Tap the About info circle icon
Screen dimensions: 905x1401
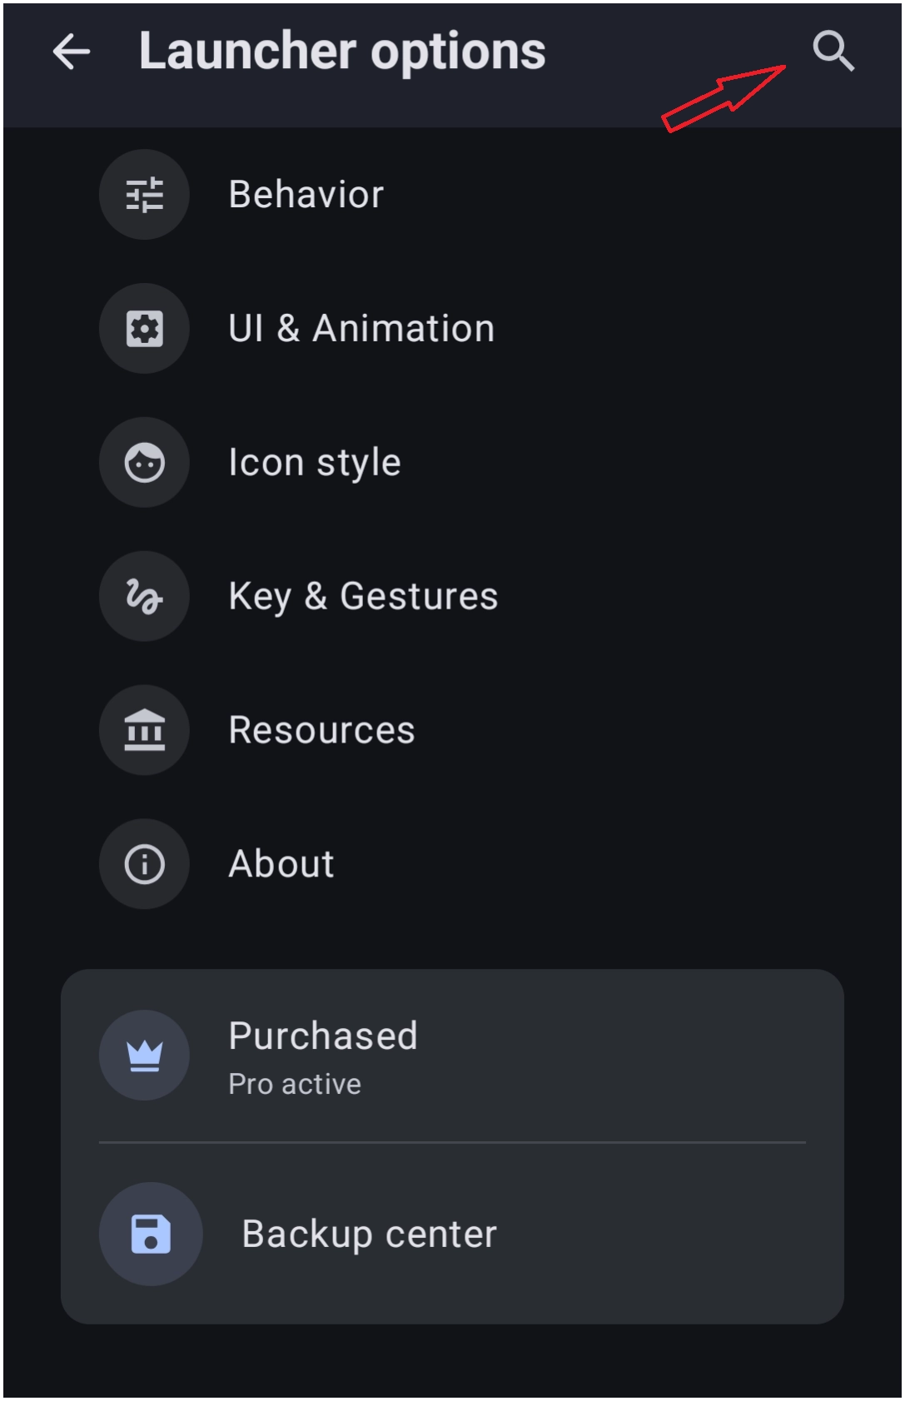click(144, 864)
